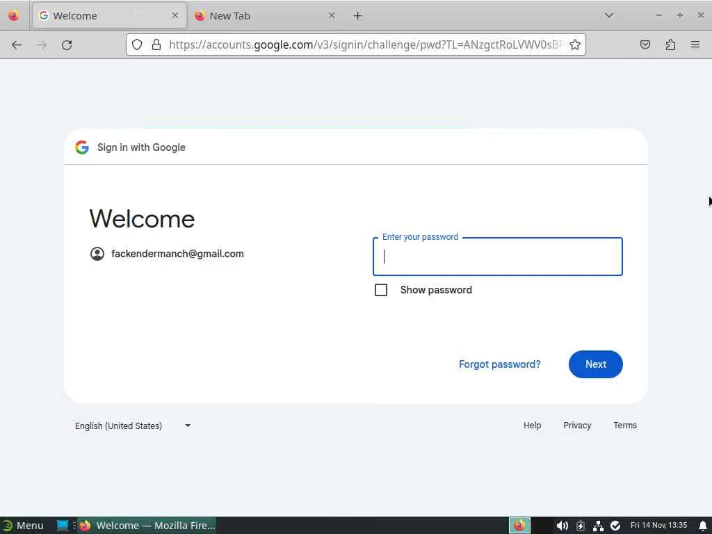
Task: Open the Privacy link
Action: click(577, 426)
